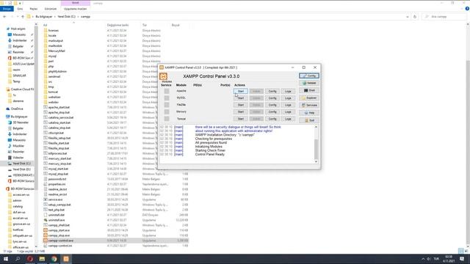Refresh the File Explorer address bar
The image size is (470, 264).
click(x=415, y=17)
